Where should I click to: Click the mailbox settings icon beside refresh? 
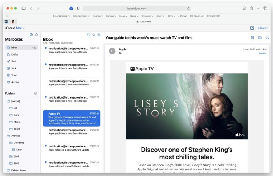pyautogui.click(x=31, y=34)
